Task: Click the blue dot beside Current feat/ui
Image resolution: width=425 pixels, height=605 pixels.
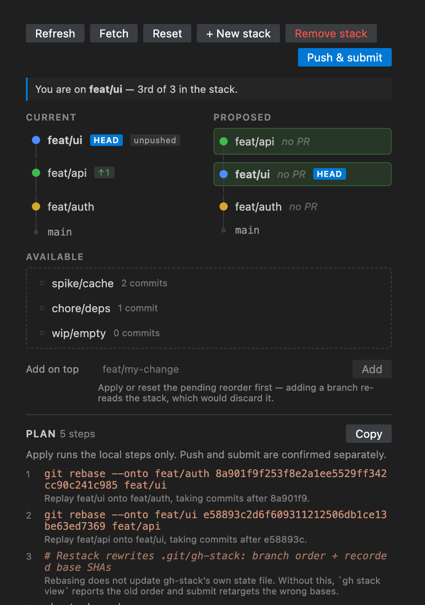Action: pos(36,140)
